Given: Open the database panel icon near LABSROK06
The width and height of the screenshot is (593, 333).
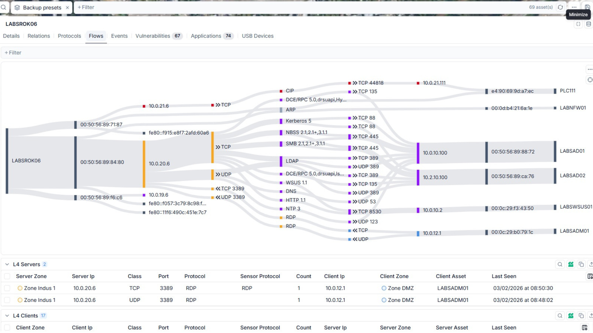Looking at the screenshot, I should coord(588,24).
